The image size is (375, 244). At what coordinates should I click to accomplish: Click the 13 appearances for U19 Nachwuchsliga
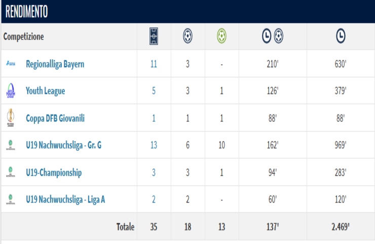(154, 145)
